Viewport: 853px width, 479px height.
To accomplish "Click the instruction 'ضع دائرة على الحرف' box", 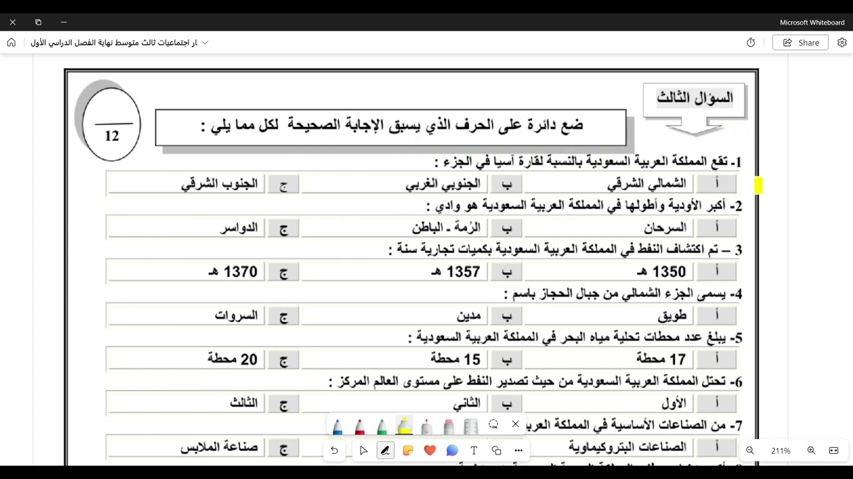I will pos(391,127).
